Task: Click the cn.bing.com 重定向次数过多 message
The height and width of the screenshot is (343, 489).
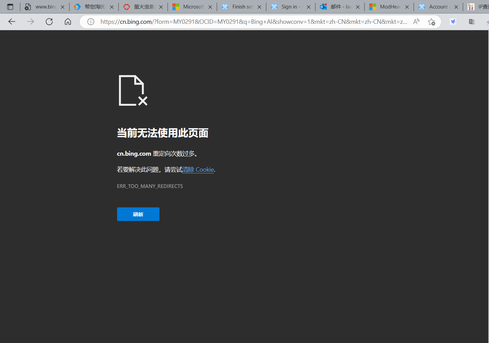Action: [157, 154]
